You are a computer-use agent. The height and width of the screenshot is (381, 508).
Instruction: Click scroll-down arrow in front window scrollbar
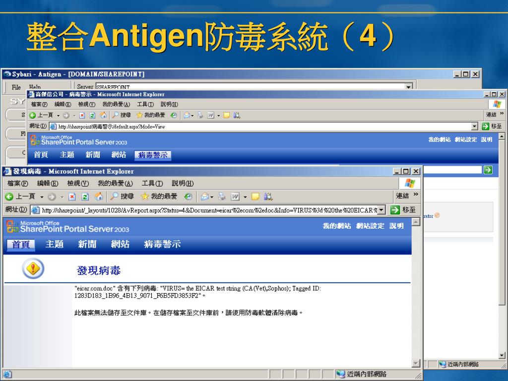pos(416,364)
